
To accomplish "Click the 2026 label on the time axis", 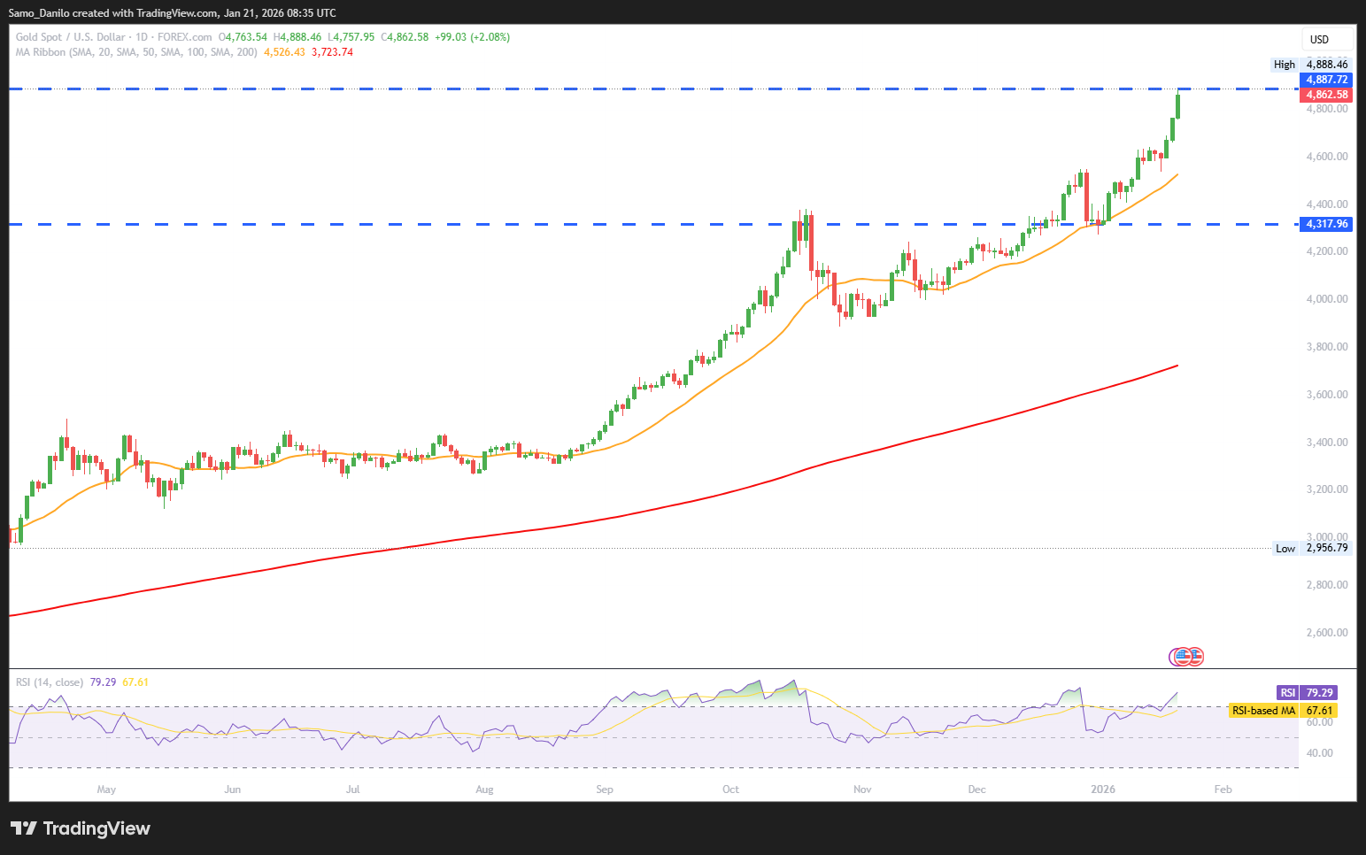I will (x=1103, y=790).
